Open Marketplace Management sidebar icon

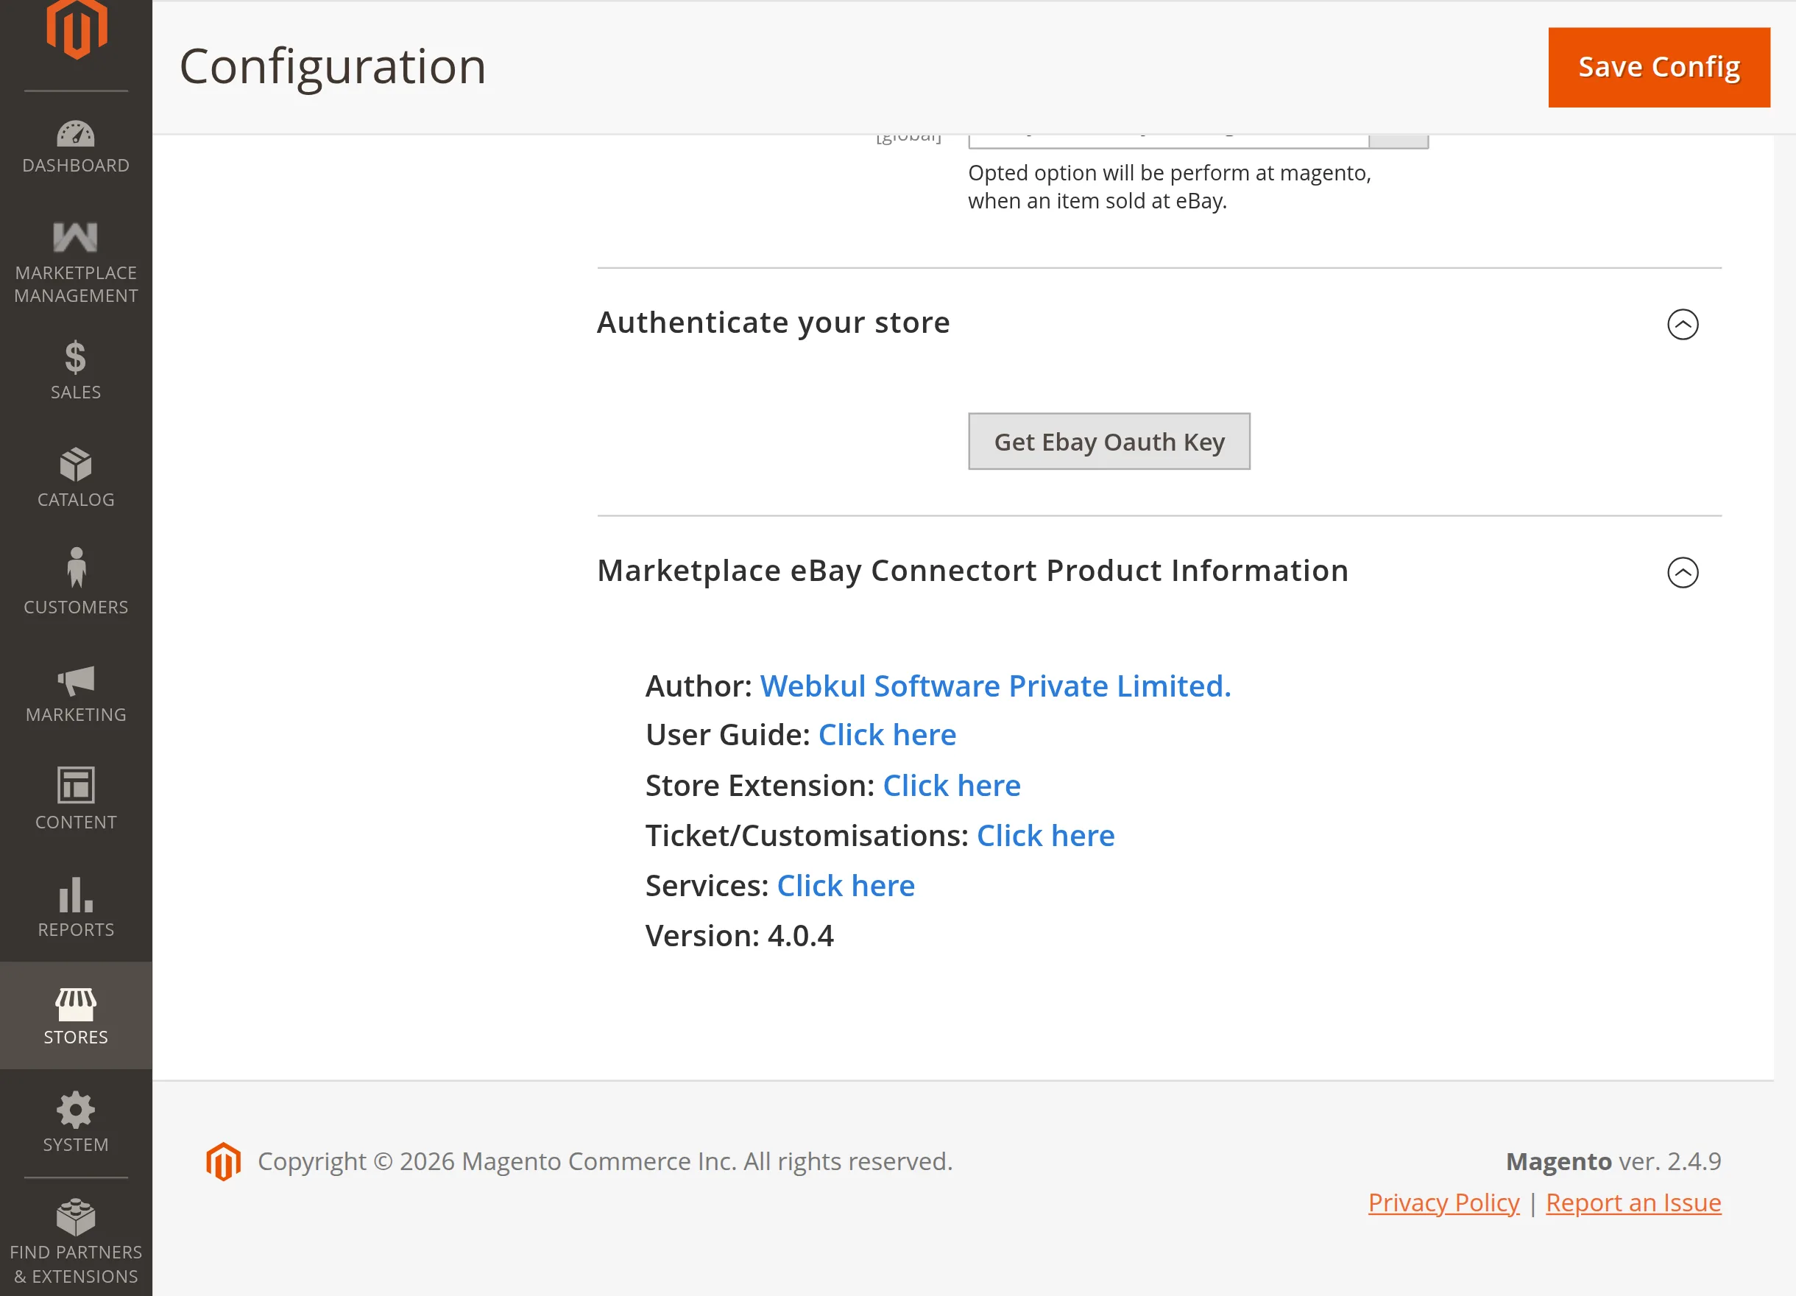point(76,237)
